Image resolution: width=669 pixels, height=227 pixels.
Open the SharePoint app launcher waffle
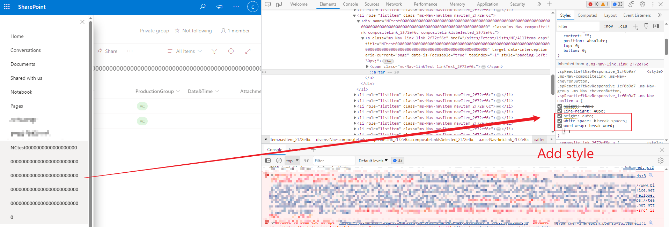[x=7, y=7]
